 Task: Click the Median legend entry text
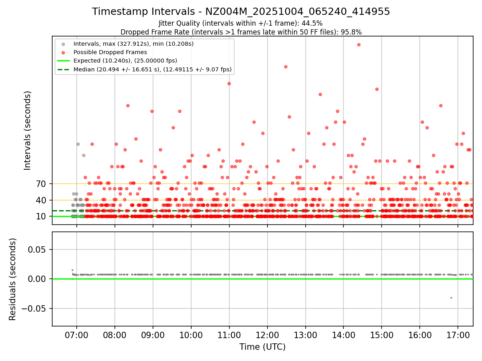click(x=153, y=69)
